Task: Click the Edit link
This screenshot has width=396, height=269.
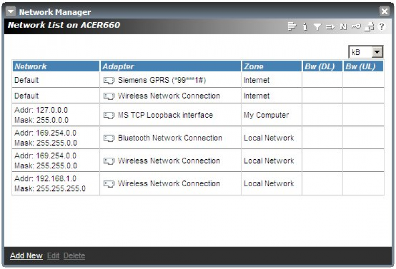Action: [x=53, y=256]
